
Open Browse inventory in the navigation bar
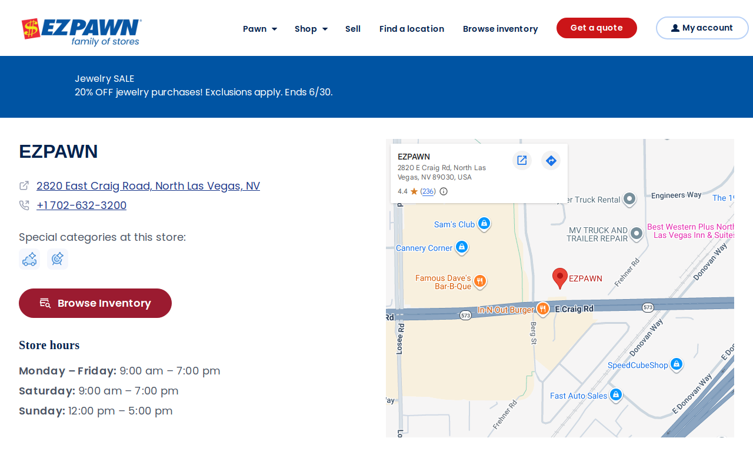(x=500, y=29)
